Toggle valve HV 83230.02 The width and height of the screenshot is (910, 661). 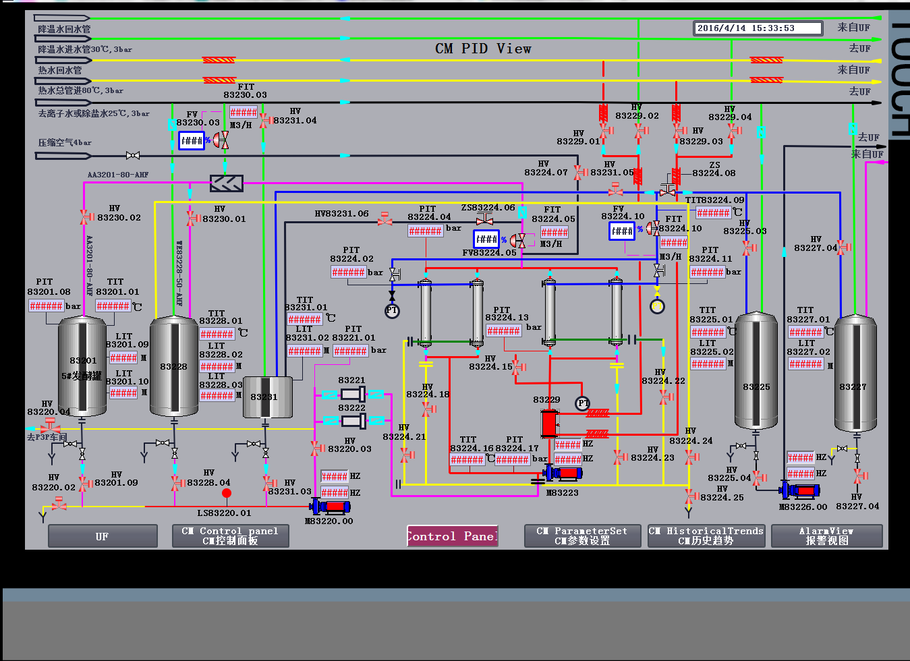point(86,217)
